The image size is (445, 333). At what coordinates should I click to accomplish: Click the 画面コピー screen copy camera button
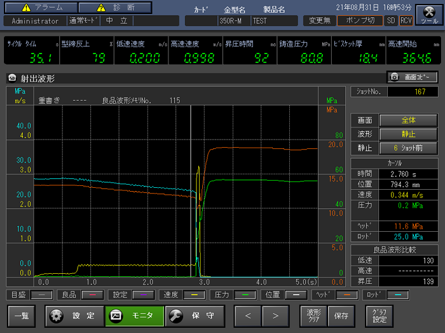coord(413,77)
